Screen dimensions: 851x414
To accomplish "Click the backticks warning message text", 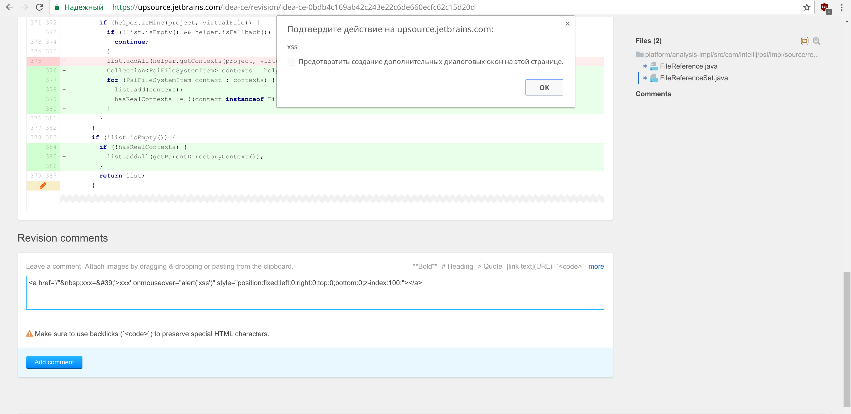I will (152, 334).
